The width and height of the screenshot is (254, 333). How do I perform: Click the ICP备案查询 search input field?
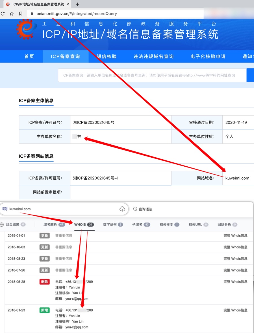click(152, 75)
